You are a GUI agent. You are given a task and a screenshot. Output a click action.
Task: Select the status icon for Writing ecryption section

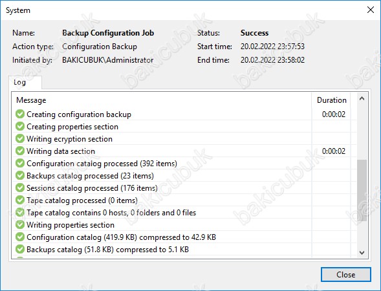[20, 138]
